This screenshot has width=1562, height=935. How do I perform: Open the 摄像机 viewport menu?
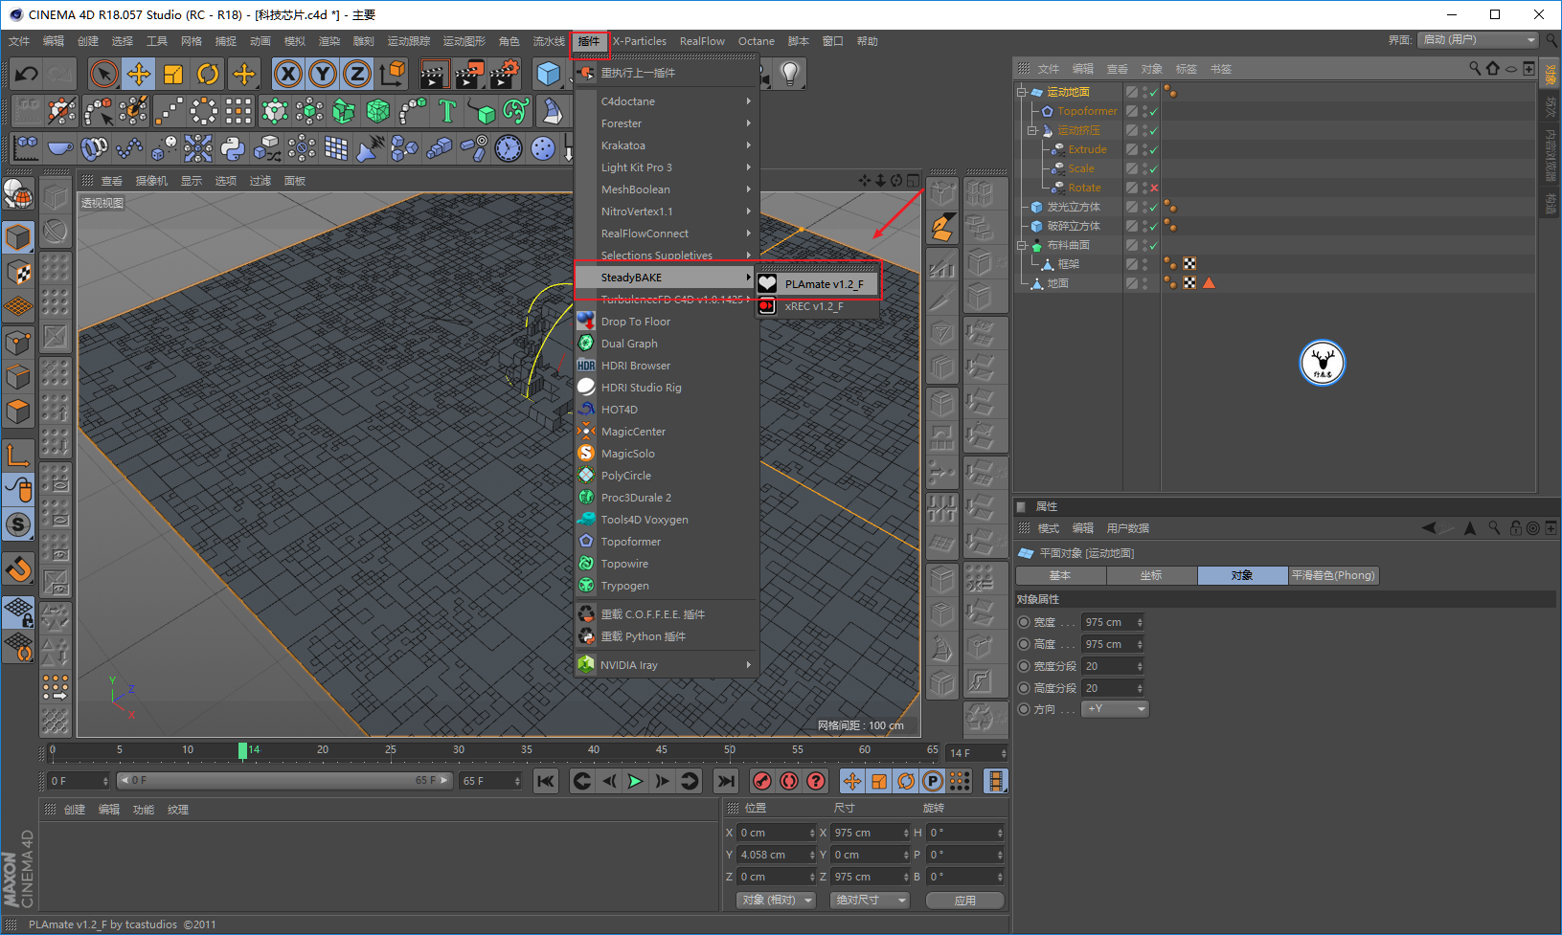point(151,181)
